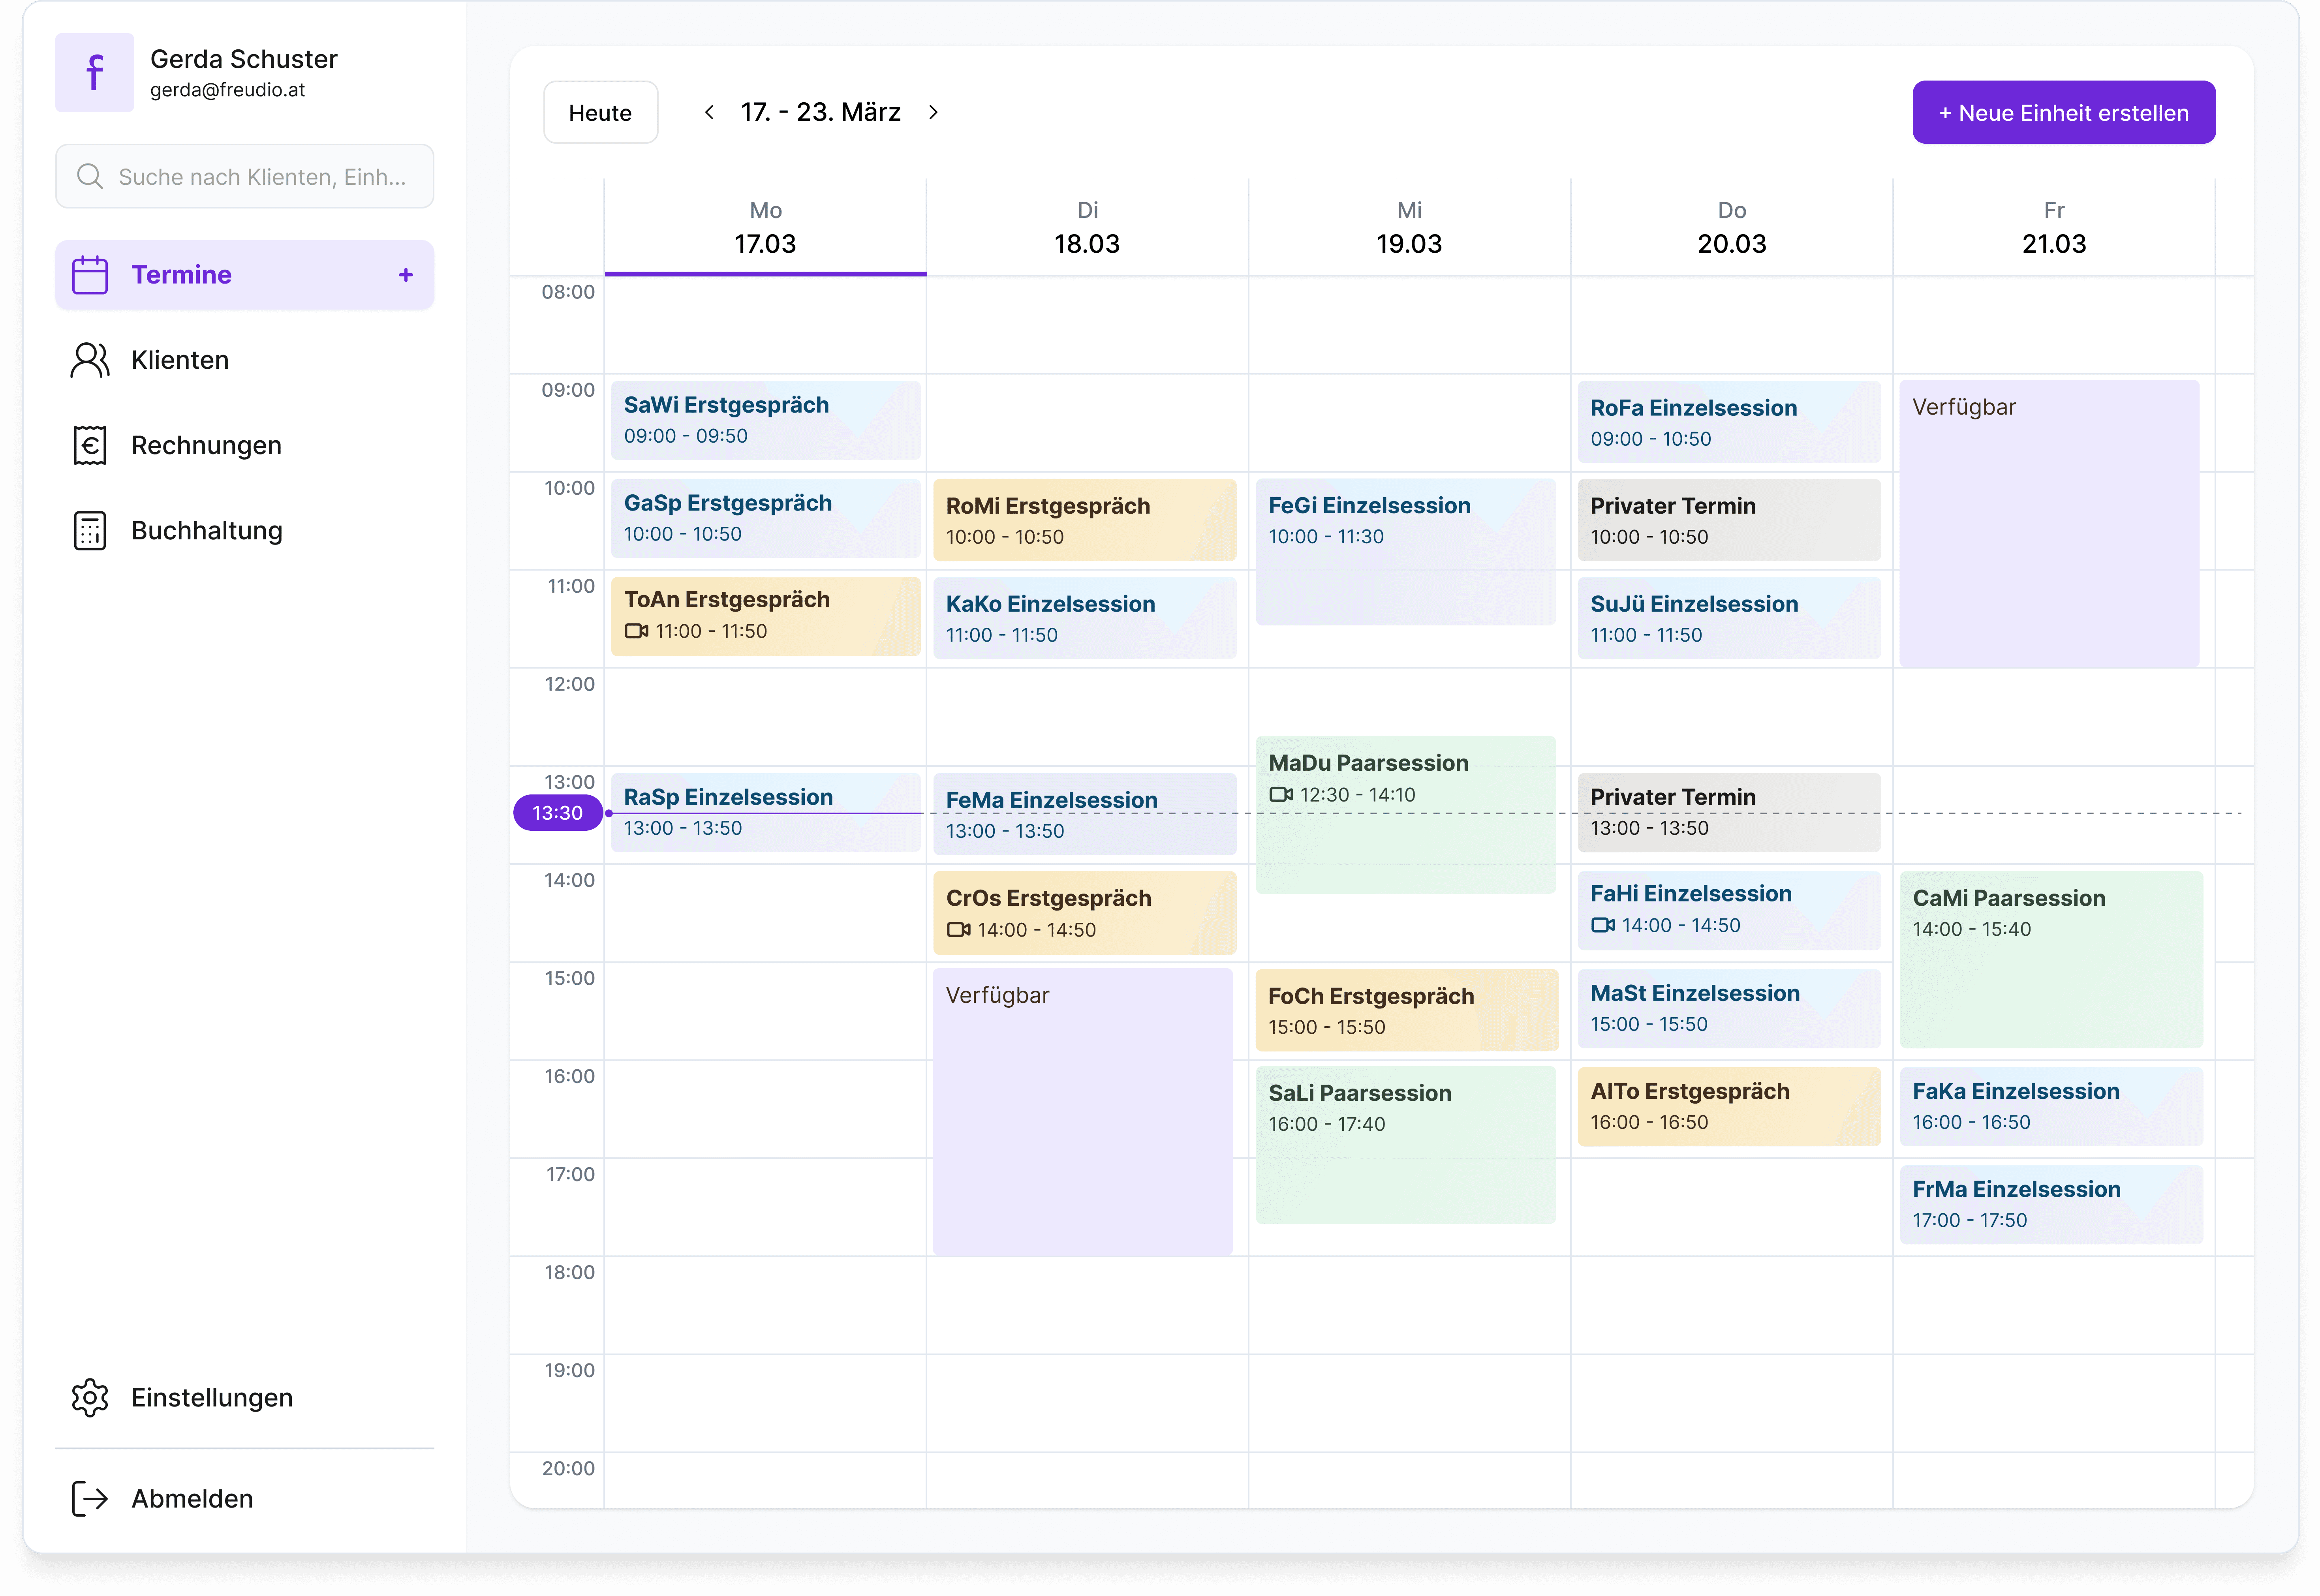2320x1596 pixels.
Task: Click Friday's Verfügbar availability block
Action: (2050, 524)
